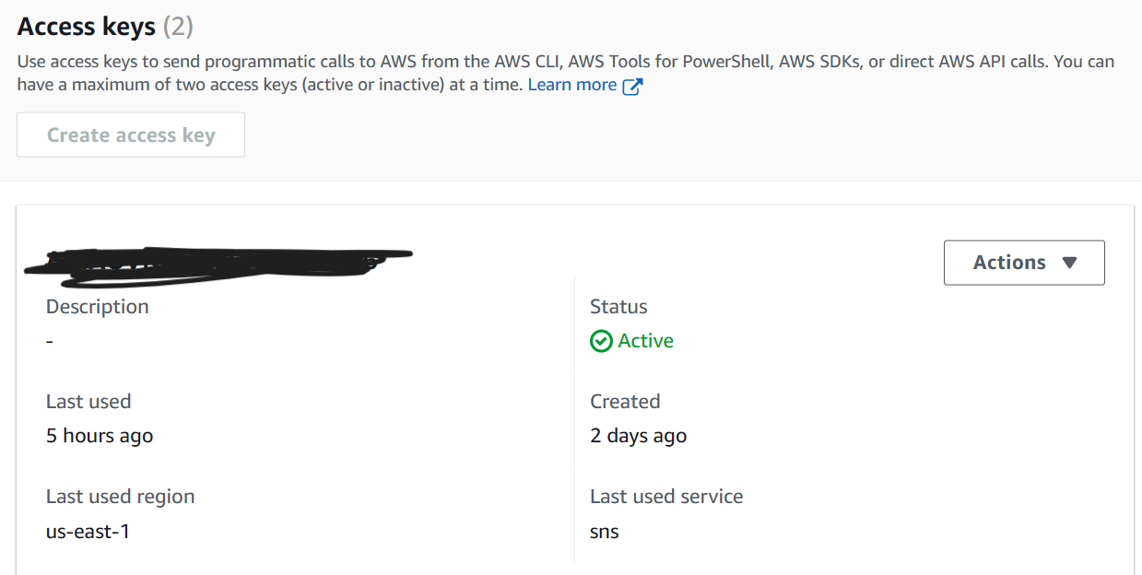Click the Access keys heading

pos(87,26)
